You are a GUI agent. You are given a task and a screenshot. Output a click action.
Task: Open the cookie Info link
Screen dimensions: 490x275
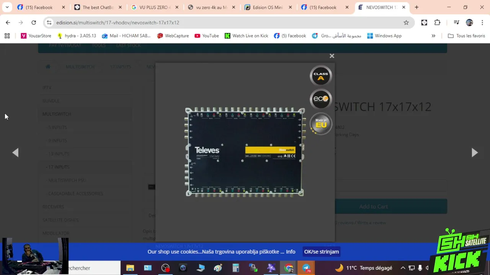pyautogui.click(x=291, y=252)
